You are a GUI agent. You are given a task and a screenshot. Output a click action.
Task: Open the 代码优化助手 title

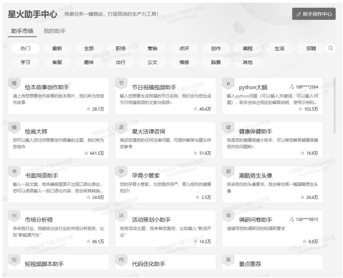pos(148,264)
